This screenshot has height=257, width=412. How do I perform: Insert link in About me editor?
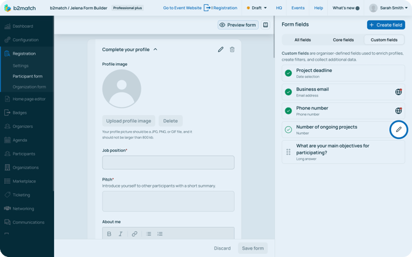click(x=135, y=234)
